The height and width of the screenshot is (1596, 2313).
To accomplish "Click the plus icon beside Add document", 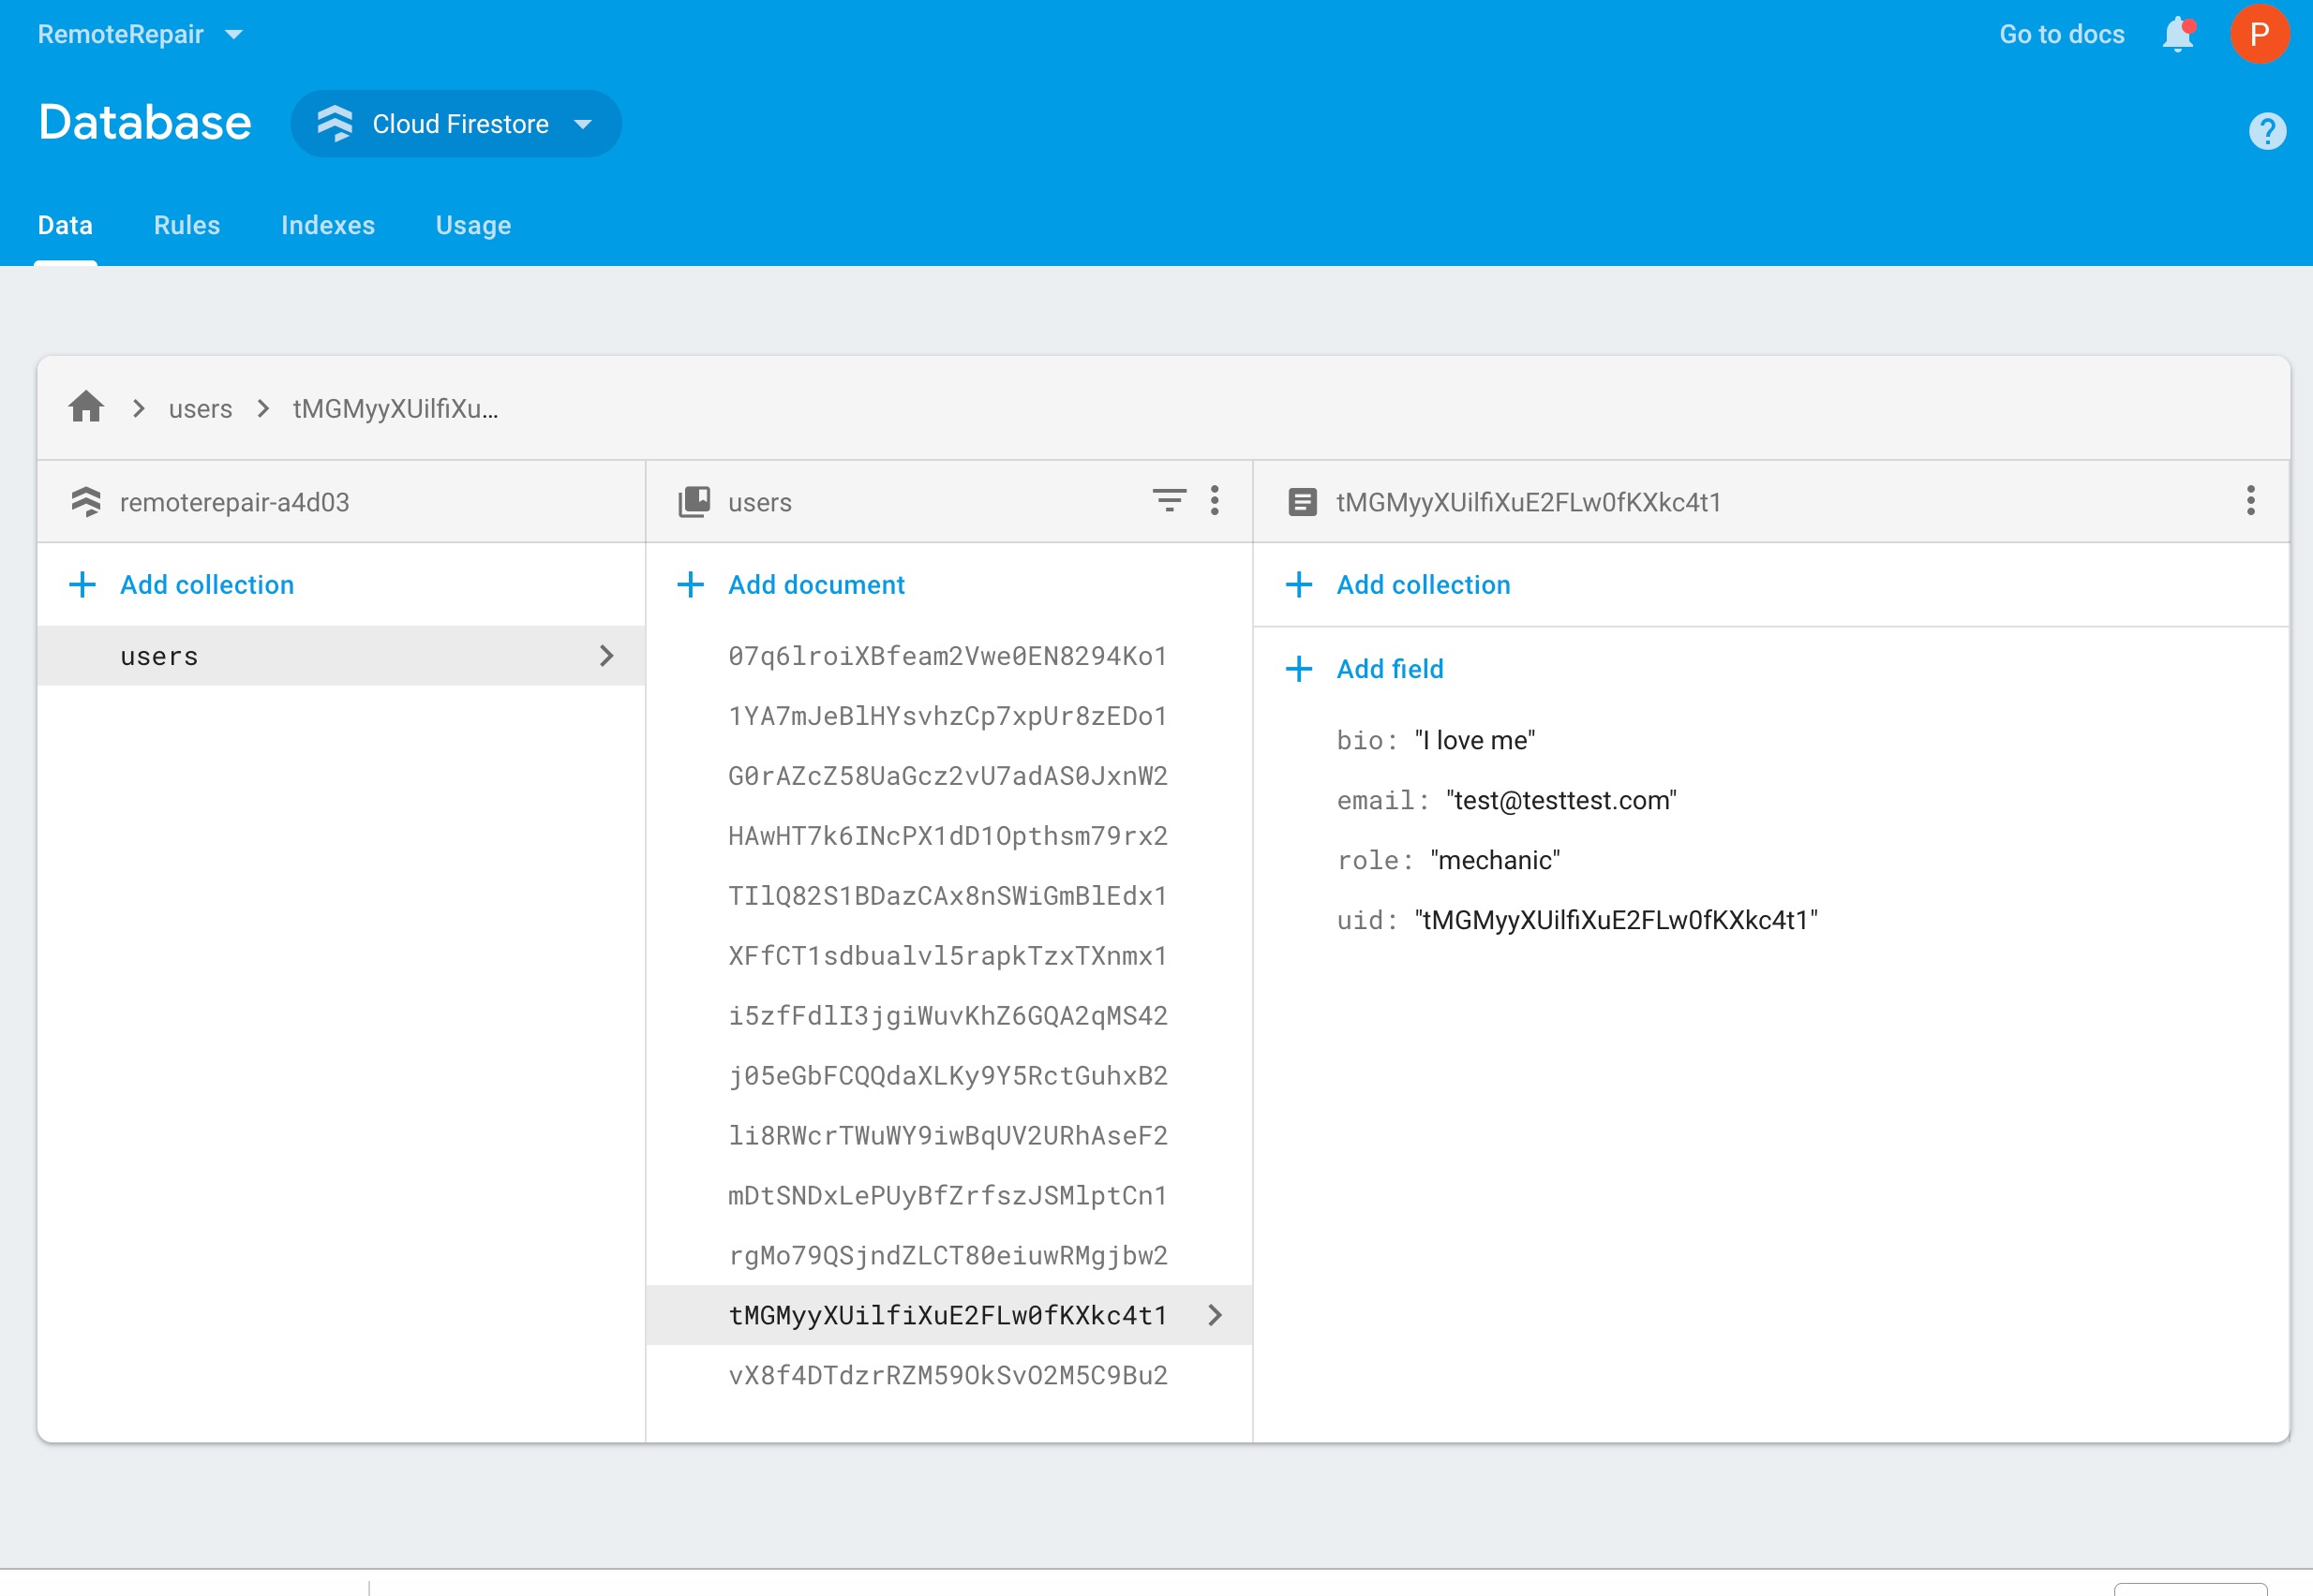I will click(691, 585).
